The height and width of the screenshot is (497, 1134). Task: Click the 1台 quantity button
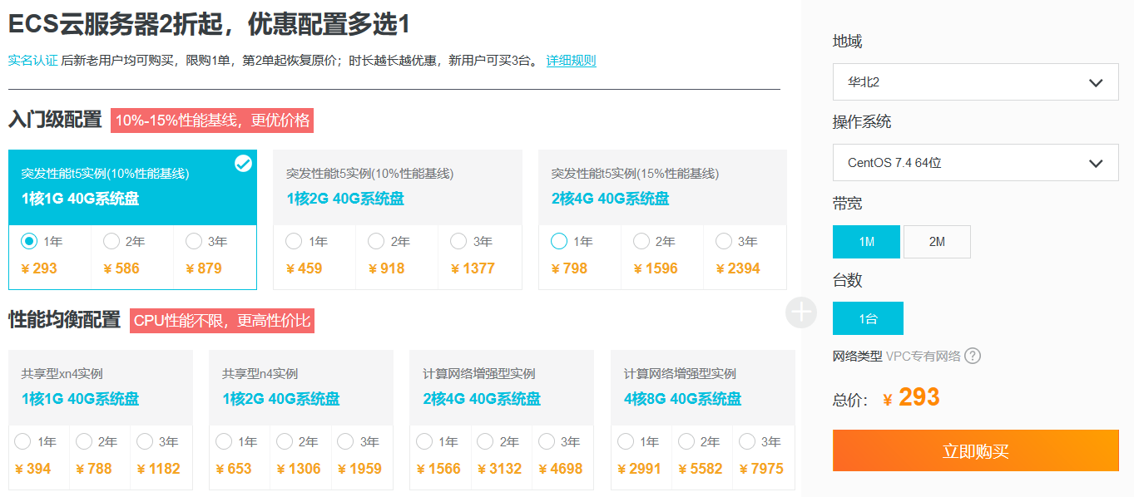tap(868, 318)
